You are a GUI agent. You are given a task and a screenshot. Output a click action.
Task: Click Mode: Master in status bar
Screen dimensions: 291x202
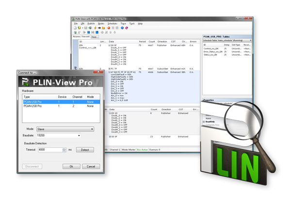(129, 150)
